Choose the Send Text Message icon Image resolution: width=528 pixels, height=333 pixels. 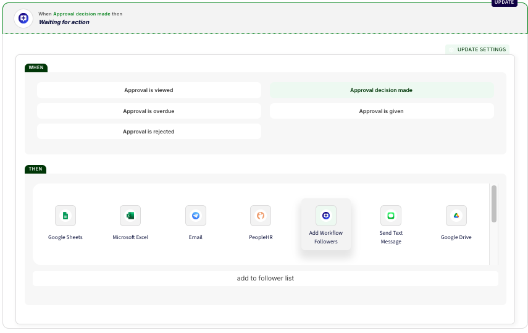pyautogui.click(x=391, y=216)
